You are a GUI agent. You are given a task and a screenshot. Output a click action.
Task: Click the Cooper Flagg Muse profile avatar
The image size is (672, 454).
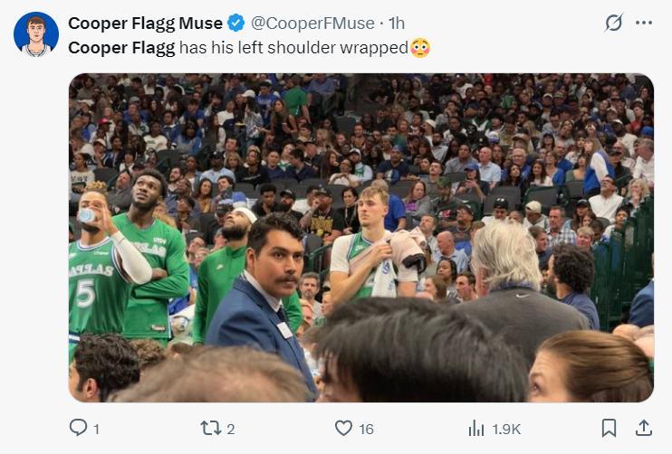[36, 35]
